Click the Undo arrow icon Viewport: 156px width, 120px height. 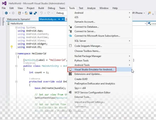click(x=41, y=13)
